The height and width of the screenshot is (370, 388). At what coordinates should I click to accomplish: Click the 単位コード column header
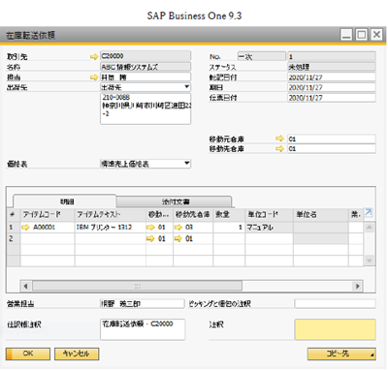coord(269,214)
